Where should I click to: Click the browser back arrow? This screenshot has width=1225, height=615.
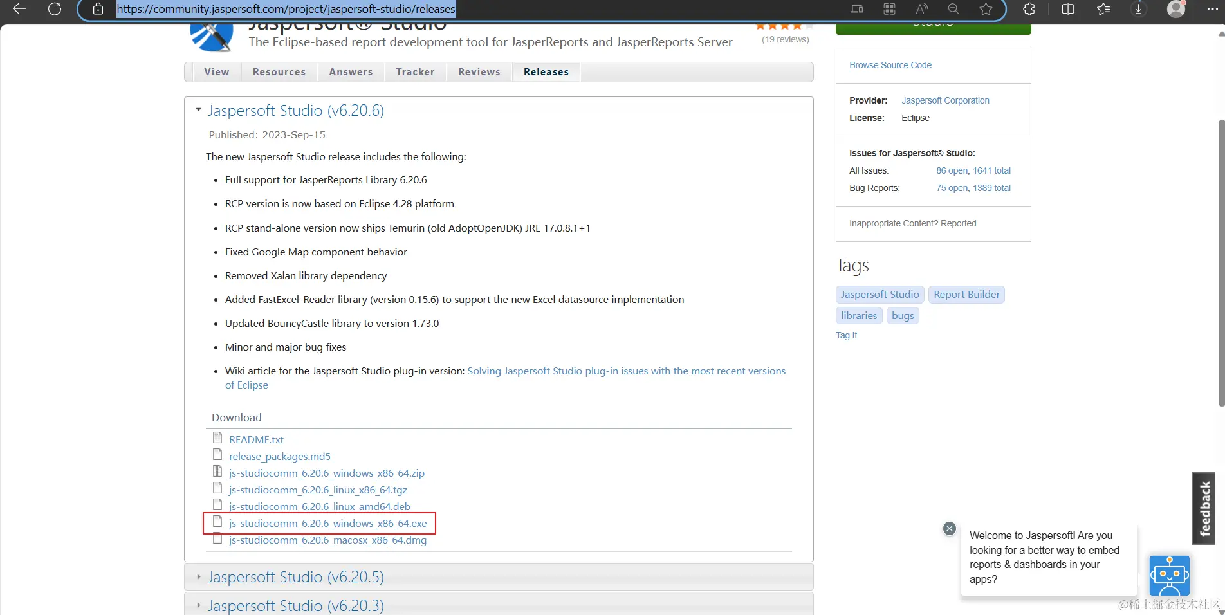tap(19, 9)
